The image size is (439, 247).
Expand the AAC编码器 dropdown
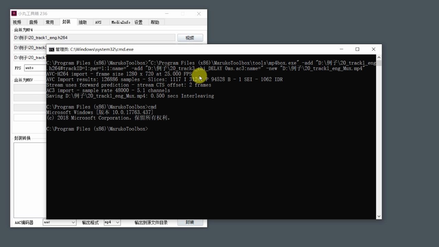73,222
